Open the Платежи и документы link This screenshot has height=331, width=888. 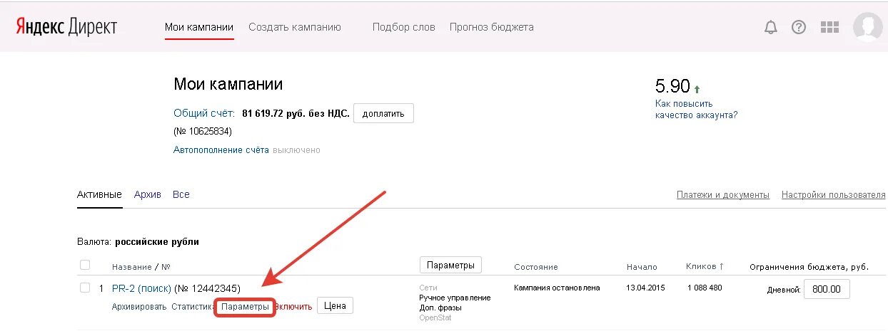click(723, 194)
